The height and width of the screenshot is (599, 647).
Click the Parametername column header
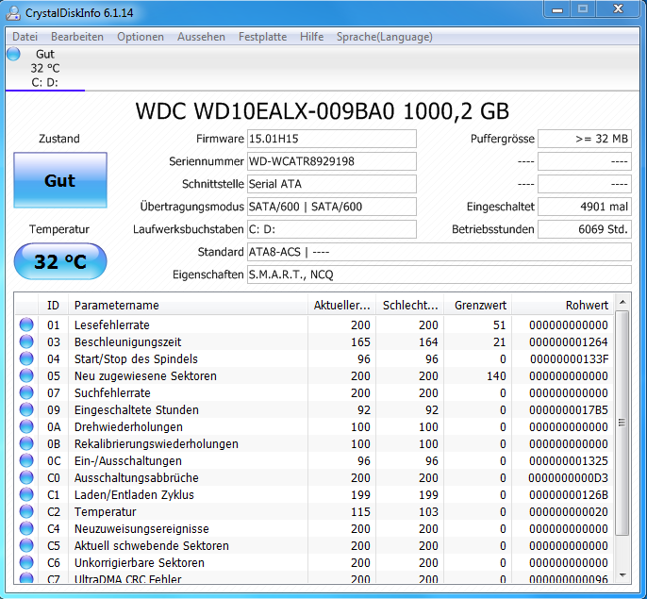[x=189, y=305]
